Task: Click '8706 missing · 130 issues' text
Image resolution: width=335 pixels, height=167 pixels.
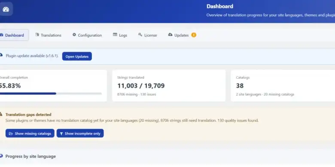Action: (x=137, y=94)
